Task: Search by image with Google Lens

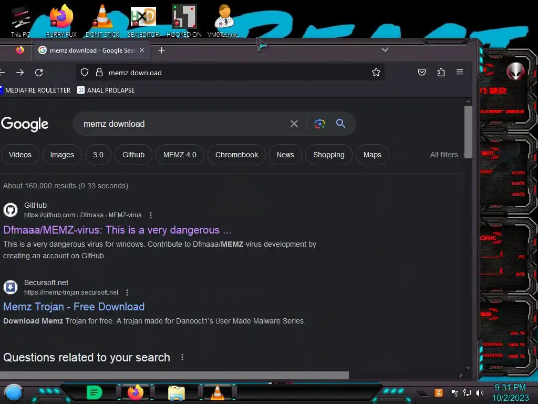Action: (x=320, y=124)
